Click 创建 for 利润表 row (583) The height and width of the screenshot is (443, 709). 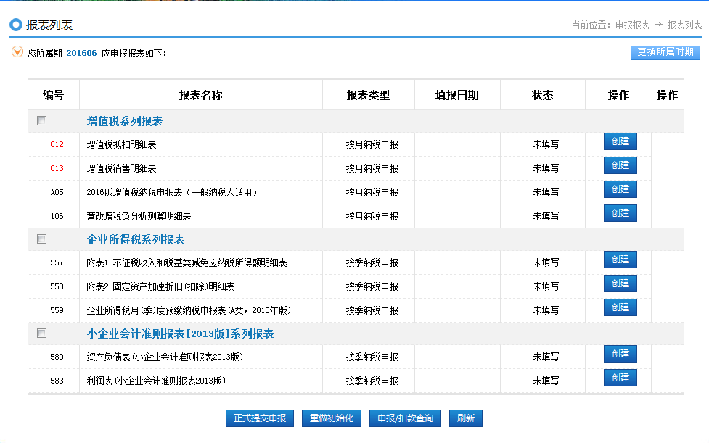[620, 378]
